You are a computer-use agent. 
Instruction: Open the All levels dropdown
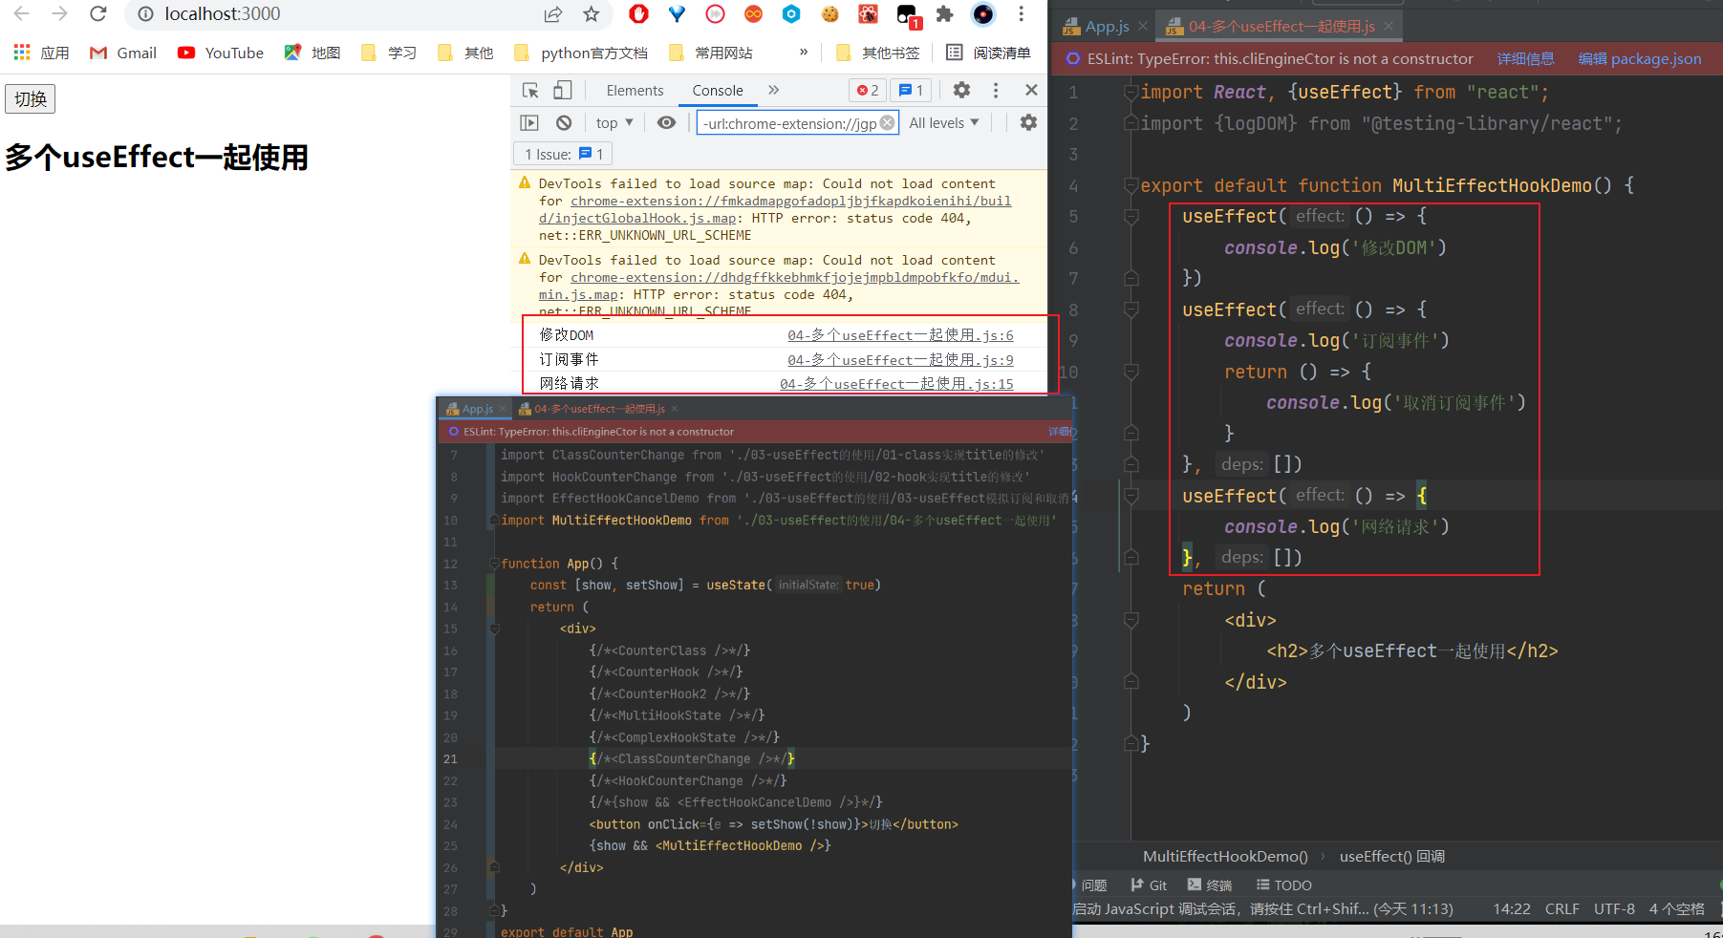coord(944,122)
